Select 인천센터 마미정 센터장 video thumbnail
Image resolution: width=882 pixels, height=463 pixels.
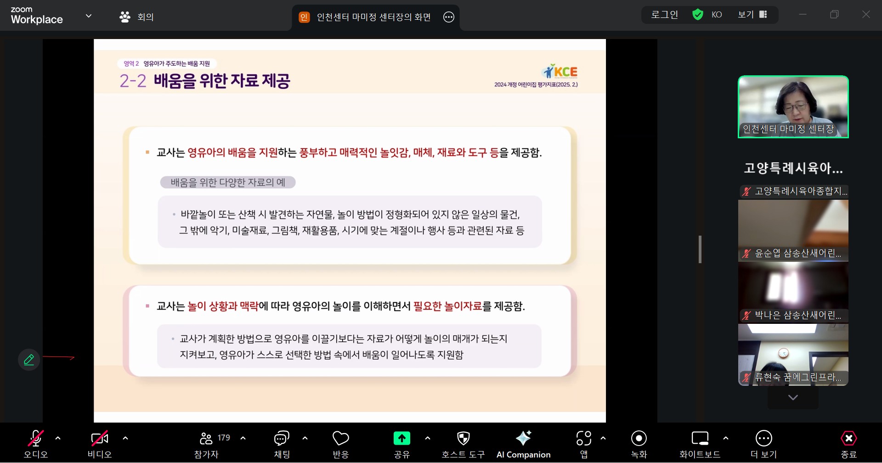(x=793, y=107)
